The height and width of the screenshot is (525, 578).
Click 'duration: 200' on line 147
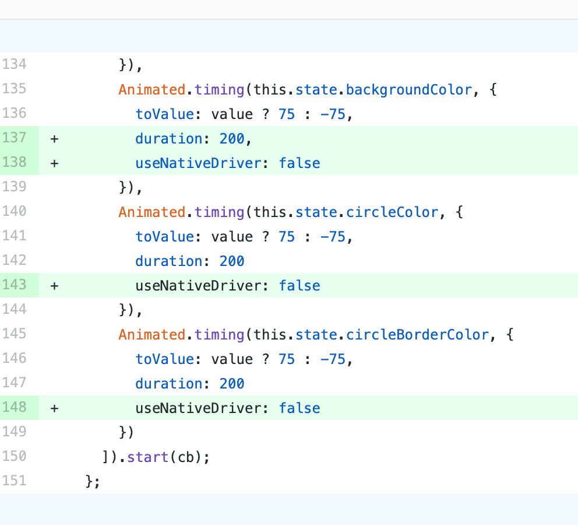(x=190, y=384)
